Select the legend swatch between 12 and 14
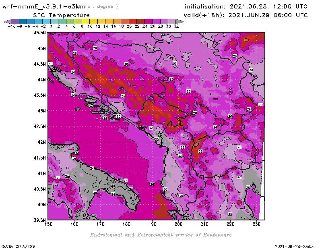322x249 pixels. pyautogui.click(x=101, y=22)
